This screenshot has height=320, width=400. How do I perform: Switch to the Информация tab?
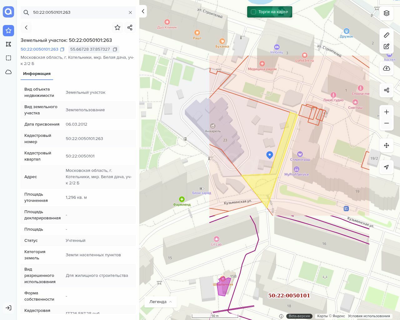point(37,74)
